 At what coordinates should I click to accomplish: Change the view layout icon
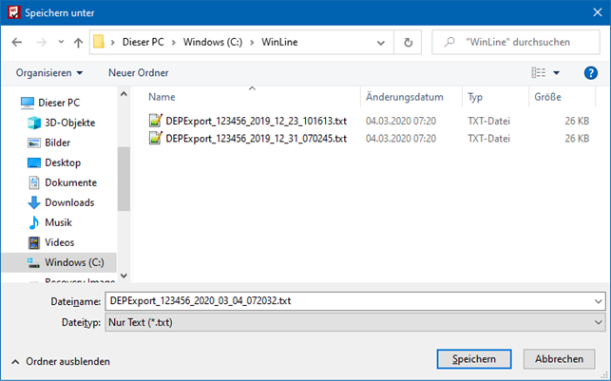point(539,72)
